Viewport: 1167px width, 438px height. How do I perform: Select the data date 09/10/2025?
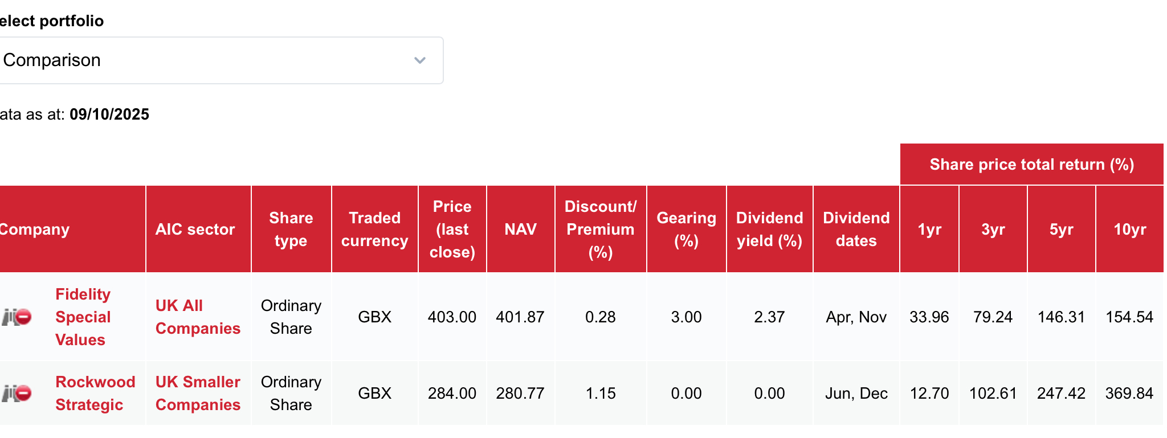click(109, 114)
